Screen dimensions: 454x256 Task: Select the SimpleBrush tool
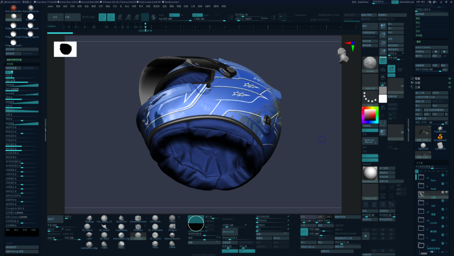(x=440, y=137)
